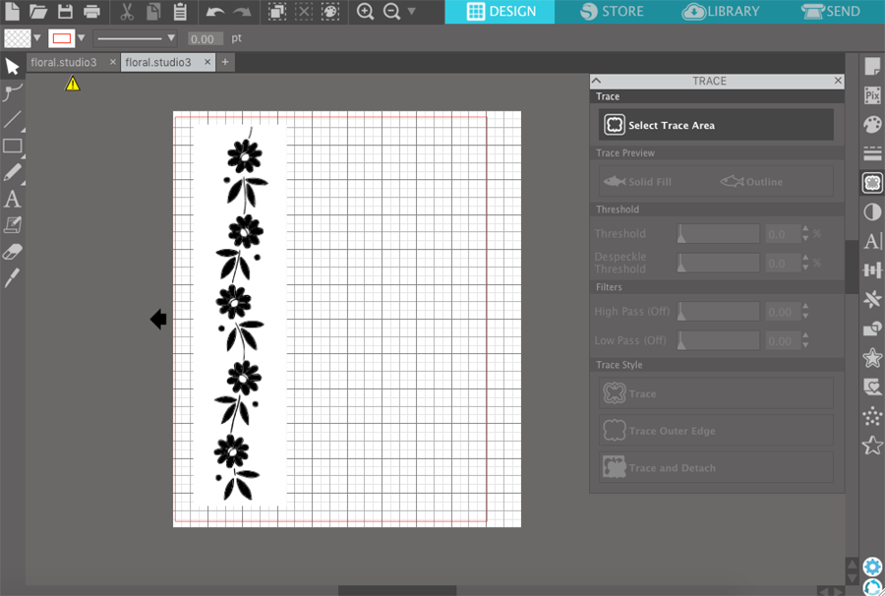Adjust the High Pass filter slider
Screen dimensions: 885x596
click(719, 312)
